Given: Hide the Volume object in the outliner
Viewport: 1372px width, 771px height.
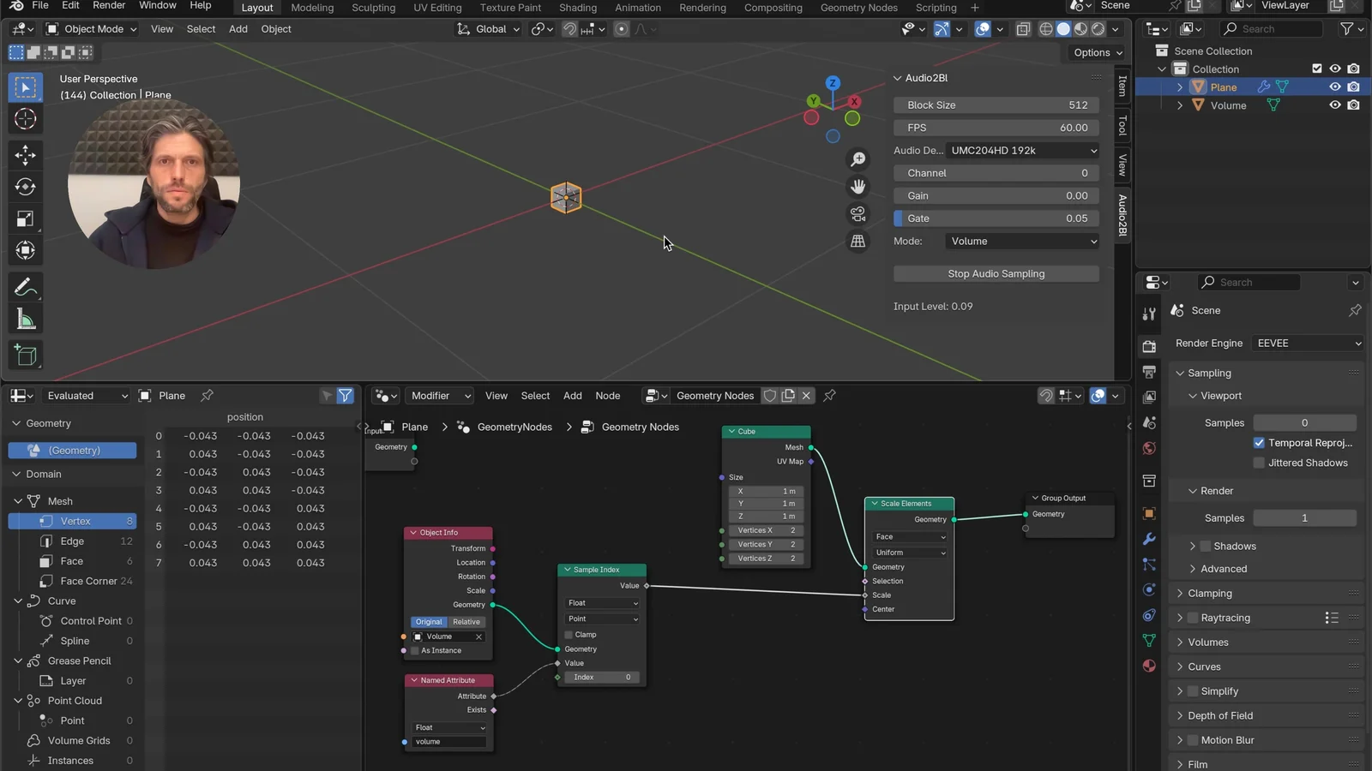Looking at the screenshot, I should 1334,105.
